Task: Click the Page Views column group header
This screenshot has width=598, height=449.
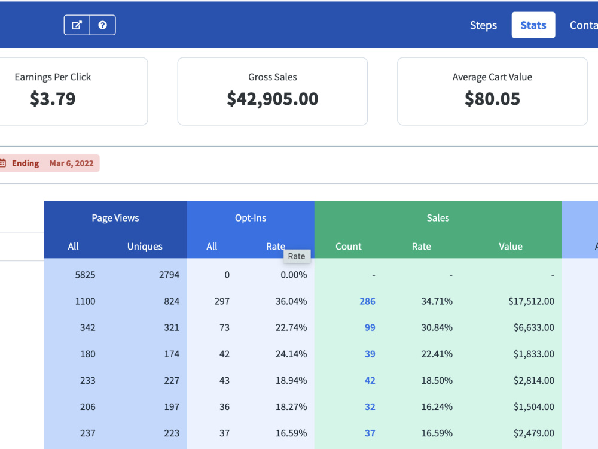Action: [x=115, y=218]
